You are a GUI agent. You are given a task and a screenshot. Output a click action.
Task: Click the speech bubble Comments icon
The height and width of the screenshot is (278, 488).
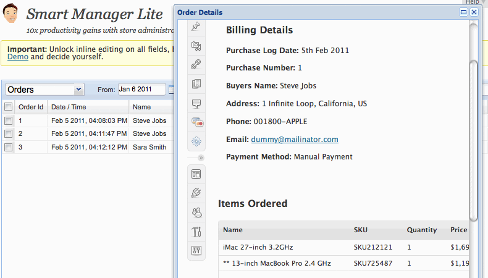pos(196,103)
